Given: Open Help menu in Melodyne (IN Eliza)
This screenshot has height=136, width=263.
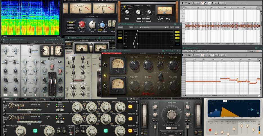Looking at the screenshot, I should pos(207,51).
